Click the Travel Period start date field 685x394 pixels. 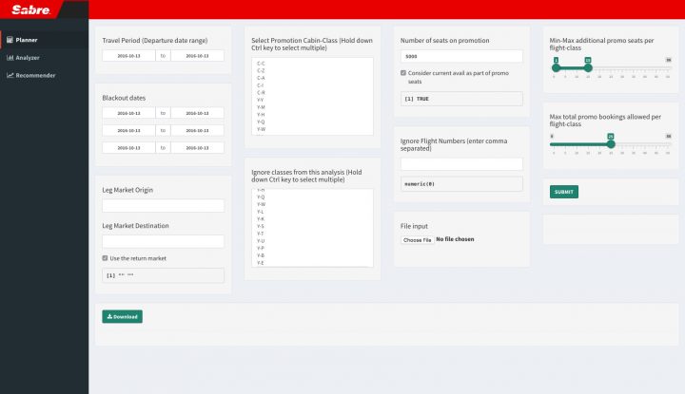coord(129,56)
